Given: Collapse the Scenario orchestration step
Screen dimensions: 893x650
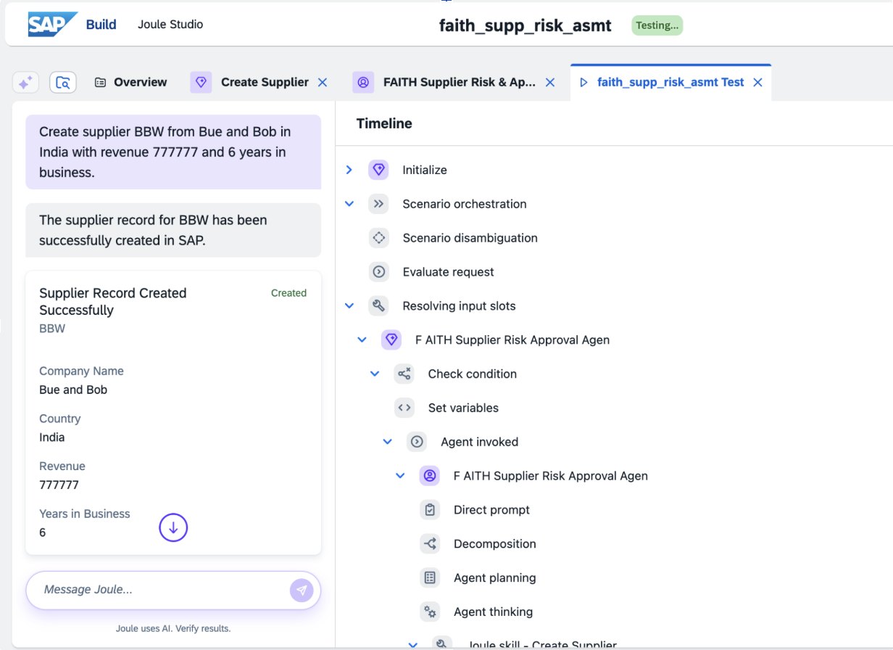Looking at the screenshot, I should [x=349, y=204].
